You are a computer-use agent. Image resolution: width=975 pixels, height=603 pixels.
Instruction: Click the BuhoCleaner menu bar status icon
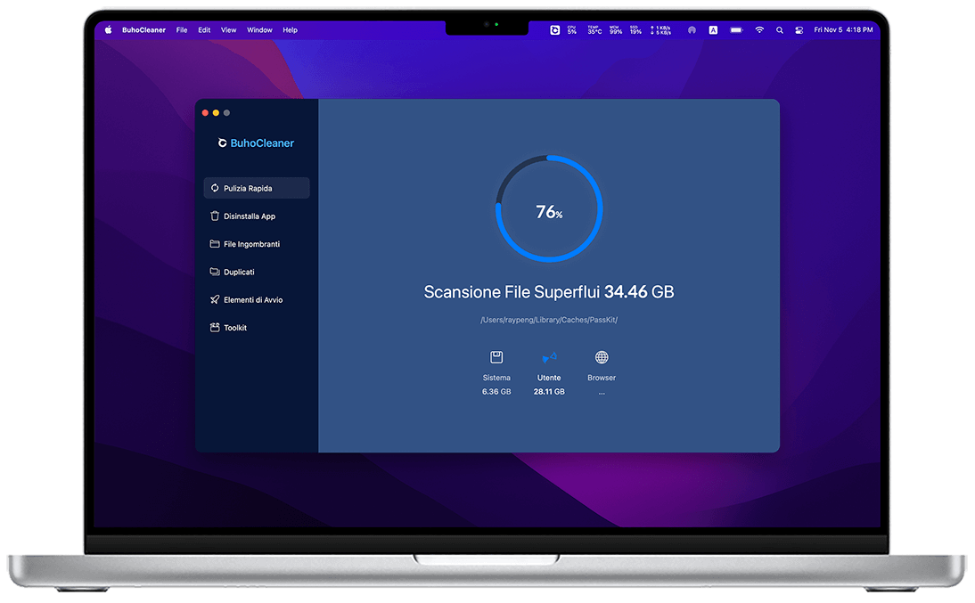554,30
